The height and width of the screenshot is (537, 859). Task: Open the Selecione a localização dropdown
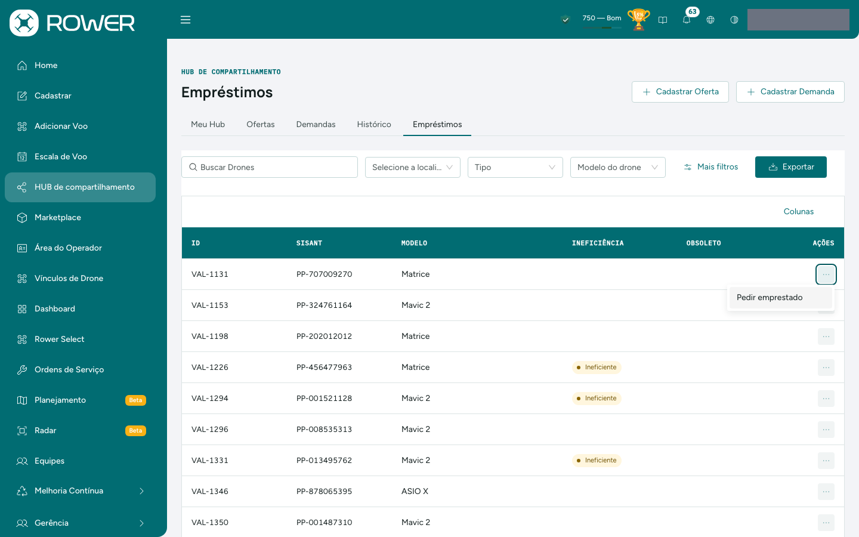pos(413,167)
